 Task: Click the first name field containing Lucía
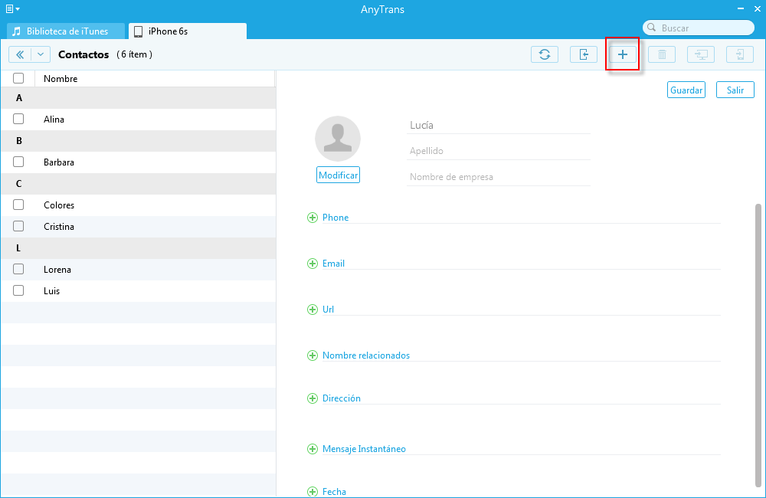[499, 125]
